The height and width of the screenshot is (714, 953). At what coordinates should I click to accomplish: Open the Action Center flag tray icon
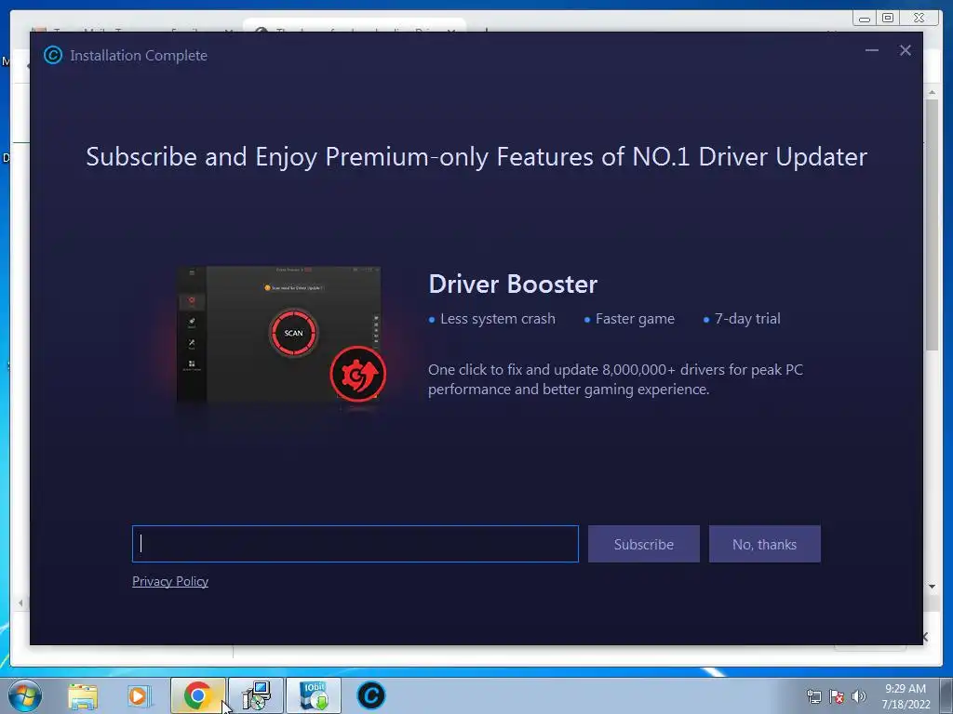[x=837, y=696]
